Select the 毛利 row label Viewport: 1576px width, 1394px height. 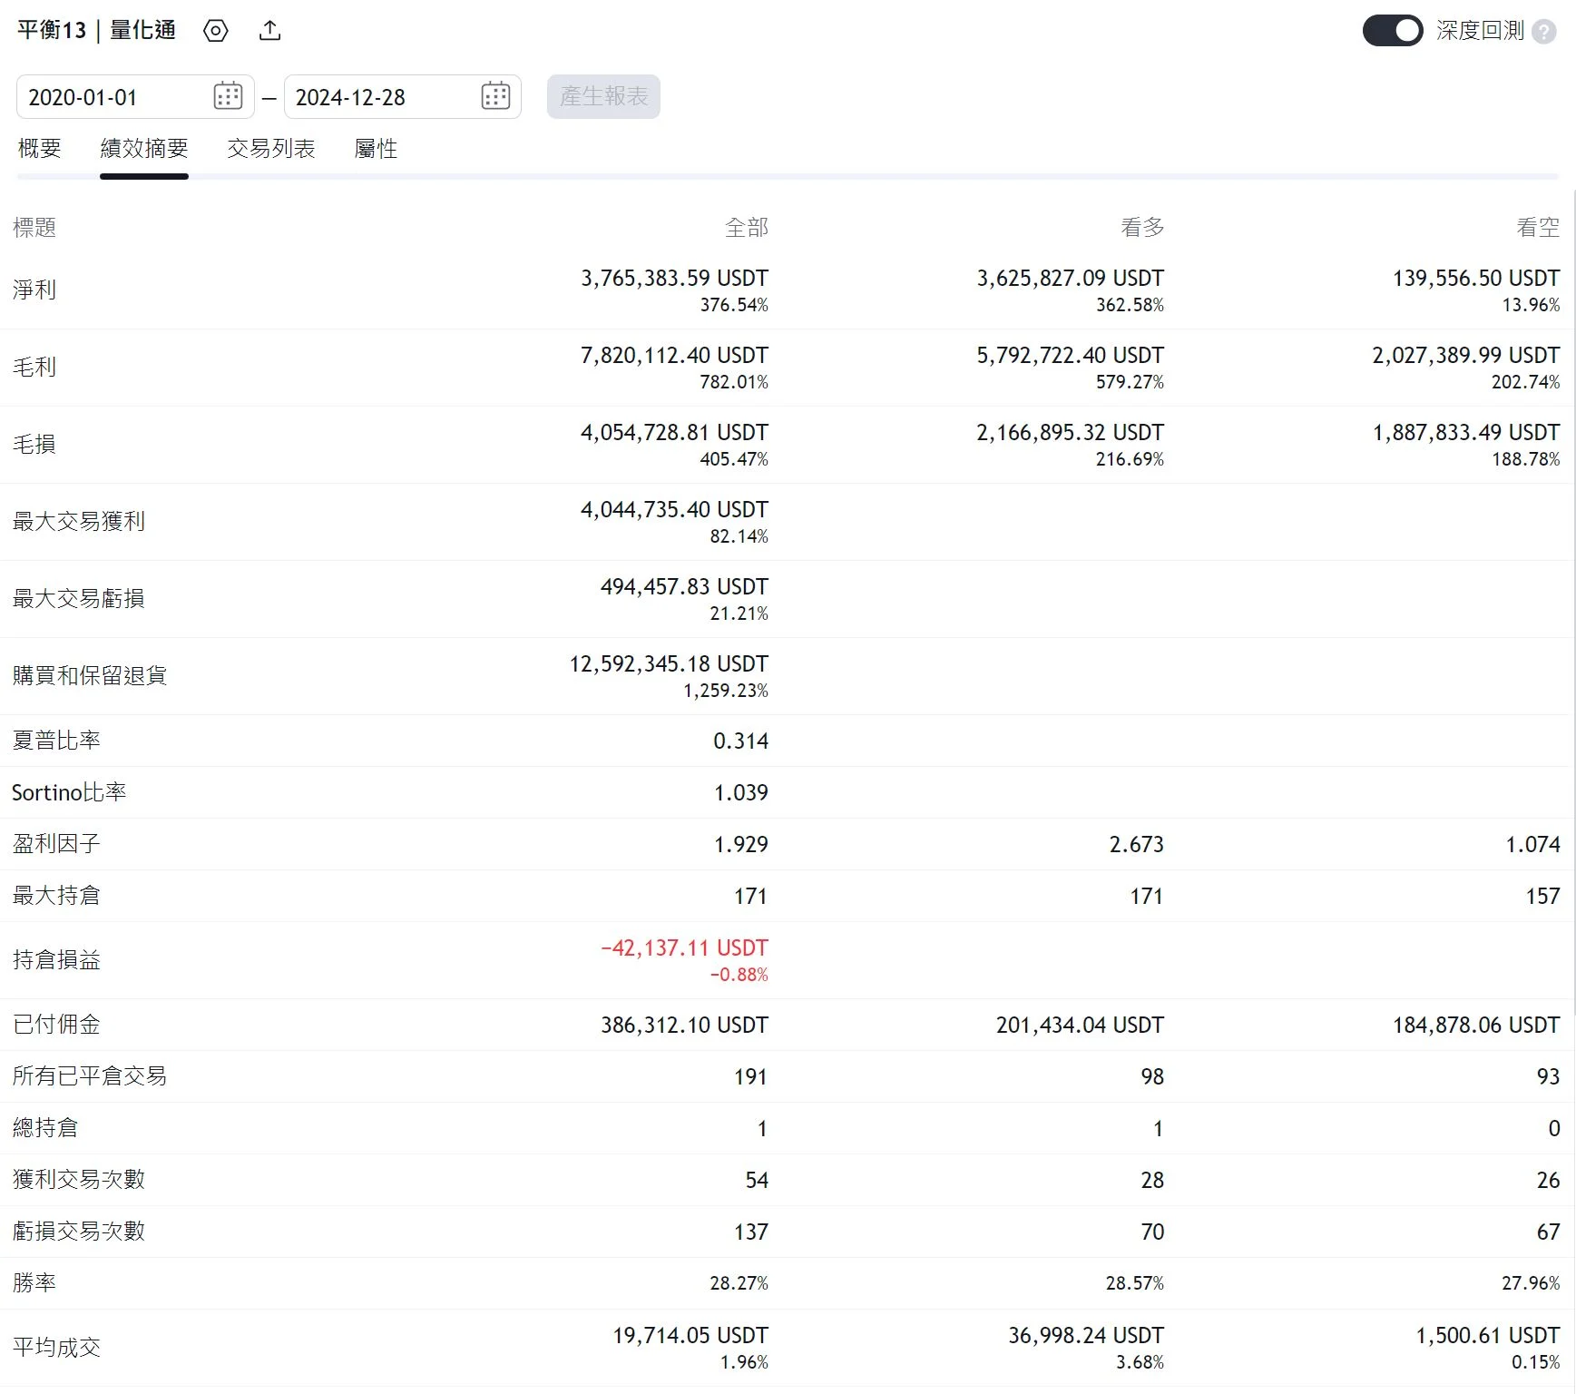point(34,368)
